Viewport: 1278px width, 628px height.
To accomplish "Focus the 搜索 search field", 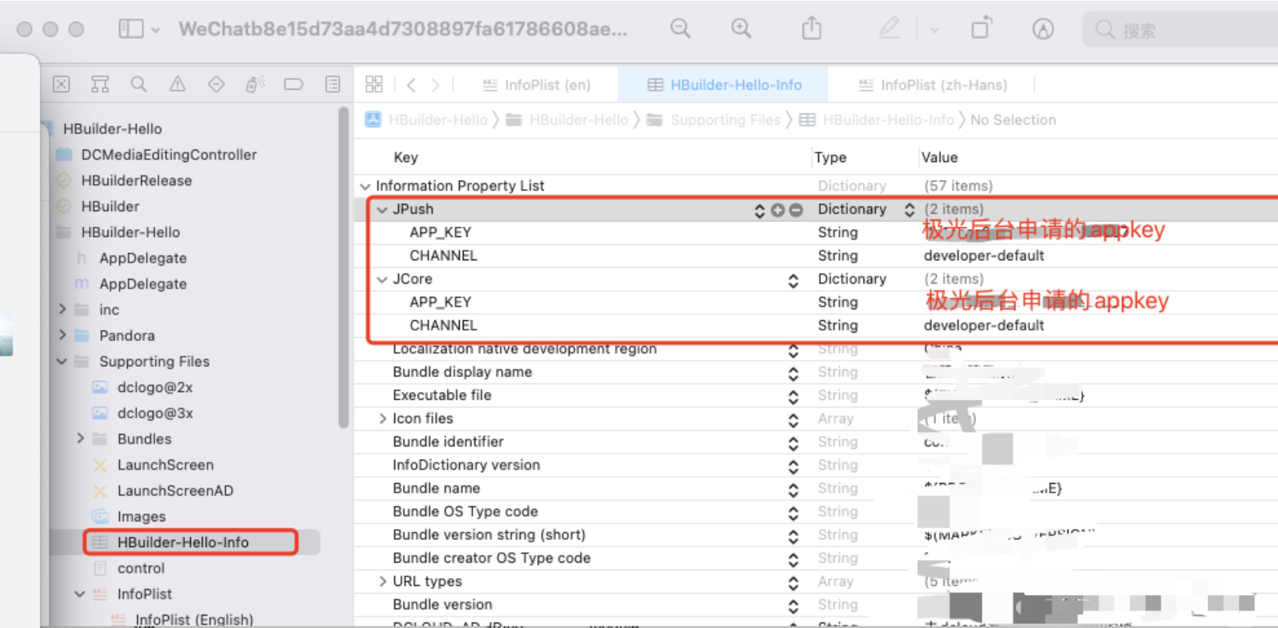I will 1180,30.
